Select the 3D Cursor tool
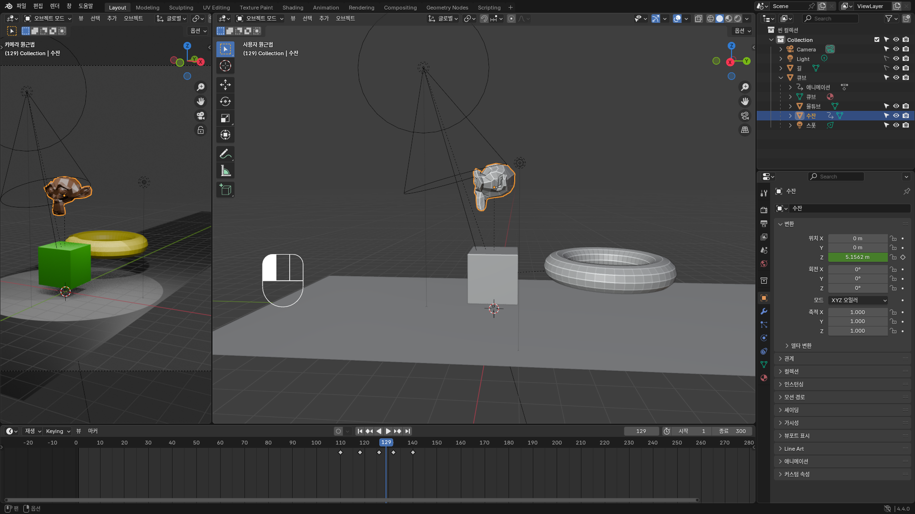Screen dimensions: 915x514 (225, 66)
